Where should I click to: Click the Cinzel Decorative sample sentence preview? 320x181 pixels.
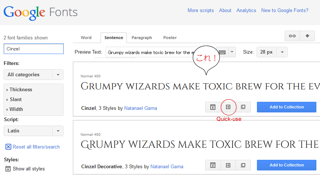(x=200, y=145)
